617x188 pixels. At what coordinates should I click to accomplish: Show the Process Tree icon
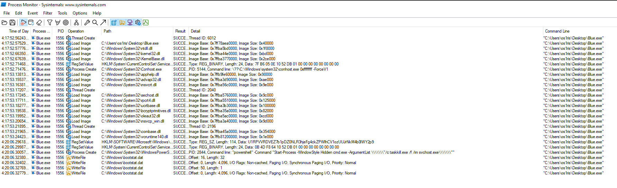(76, 23)
